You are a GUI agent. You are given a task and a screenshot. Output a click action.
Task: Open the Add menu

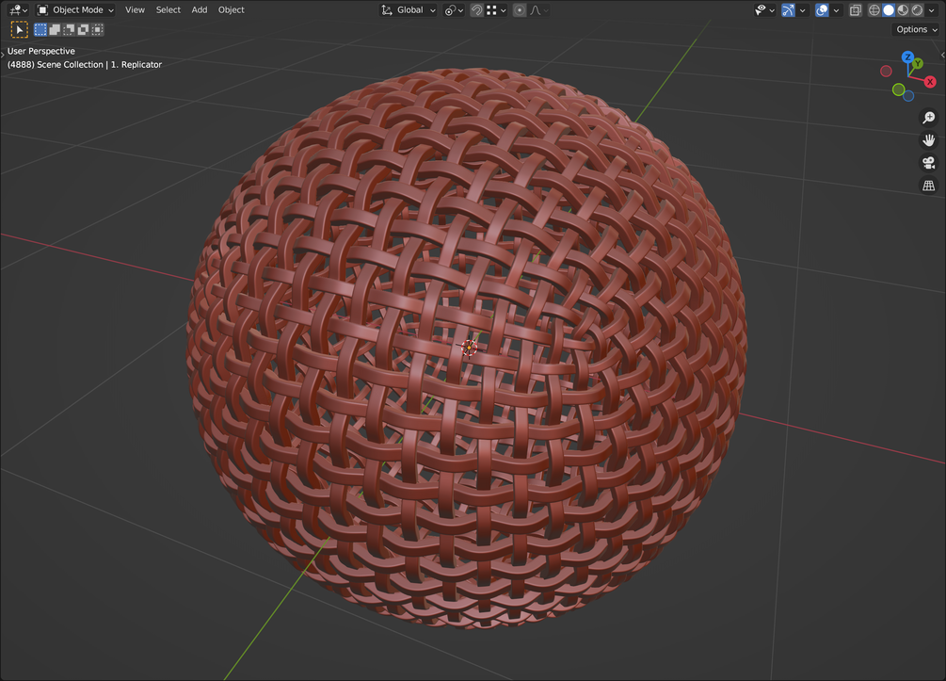pos(200,9)
